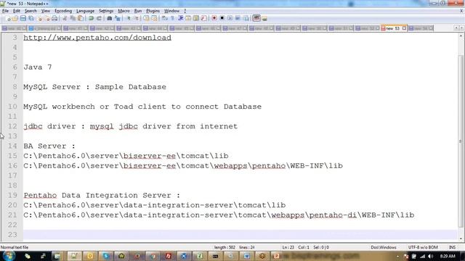Open the Plugins menu

click(153, 11)
